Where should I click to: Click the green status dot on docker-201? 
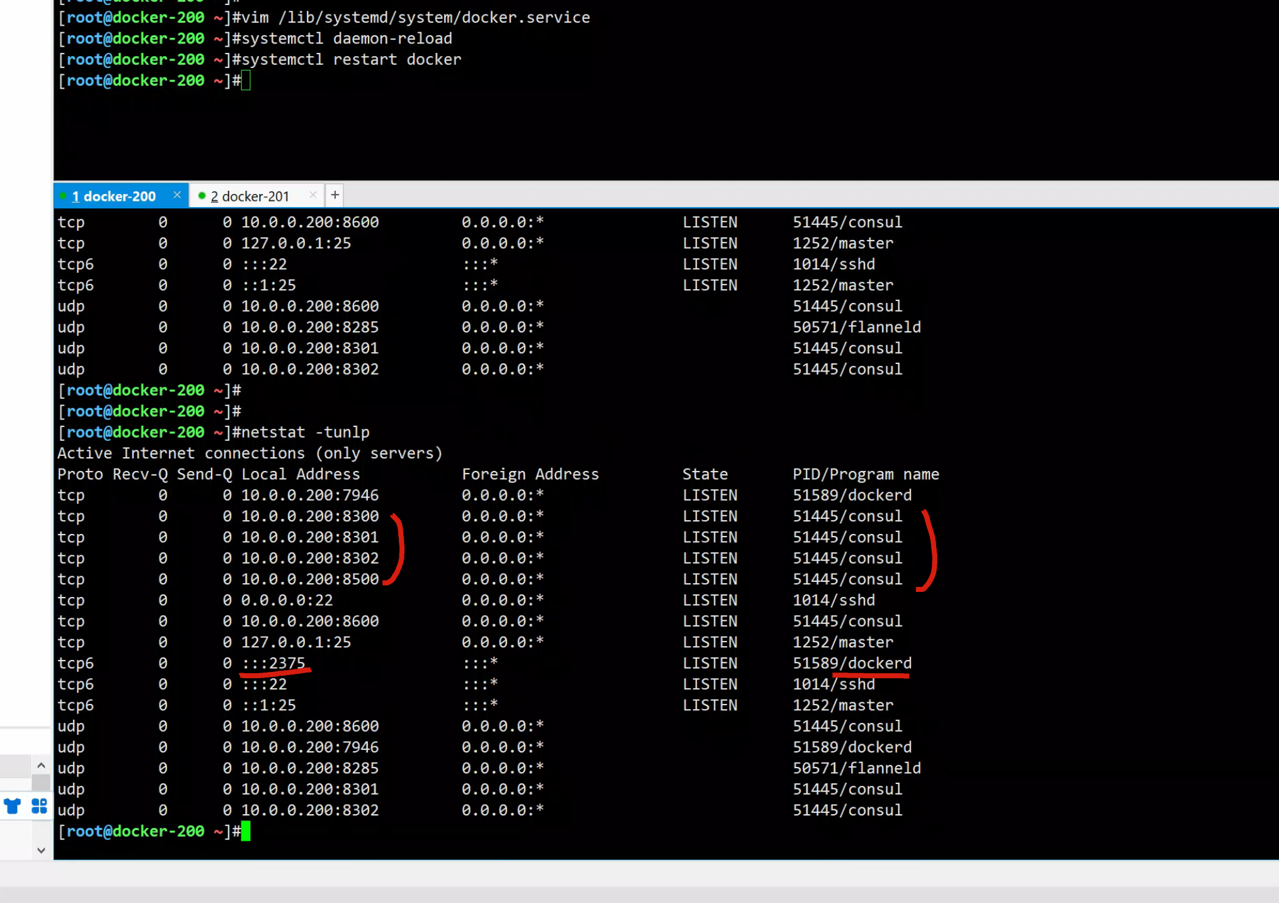click(x=202, y=196)
